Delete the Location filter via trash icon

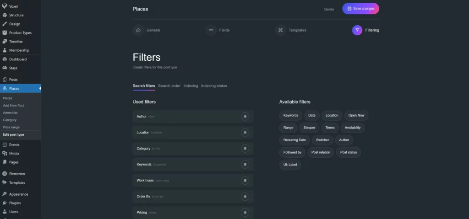[245, 133]
